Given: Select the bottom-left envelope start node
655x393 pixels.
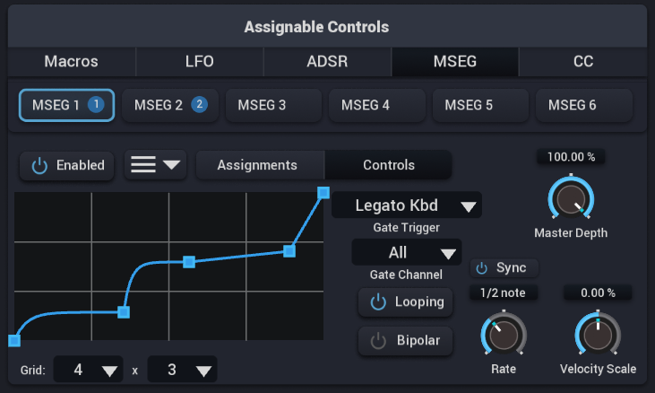Looking at the screenshot, I should click(x=14, y=341).
